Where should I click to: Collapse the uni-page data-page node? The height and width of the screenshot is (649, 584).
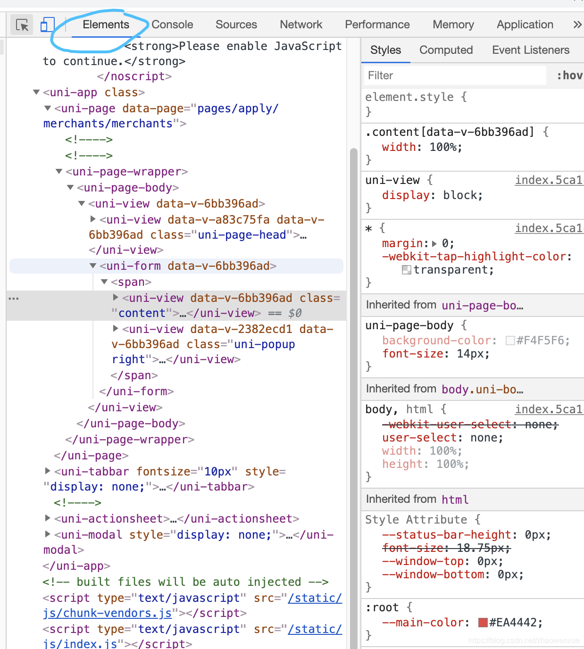pyautogui.click(x=48, y=108)
